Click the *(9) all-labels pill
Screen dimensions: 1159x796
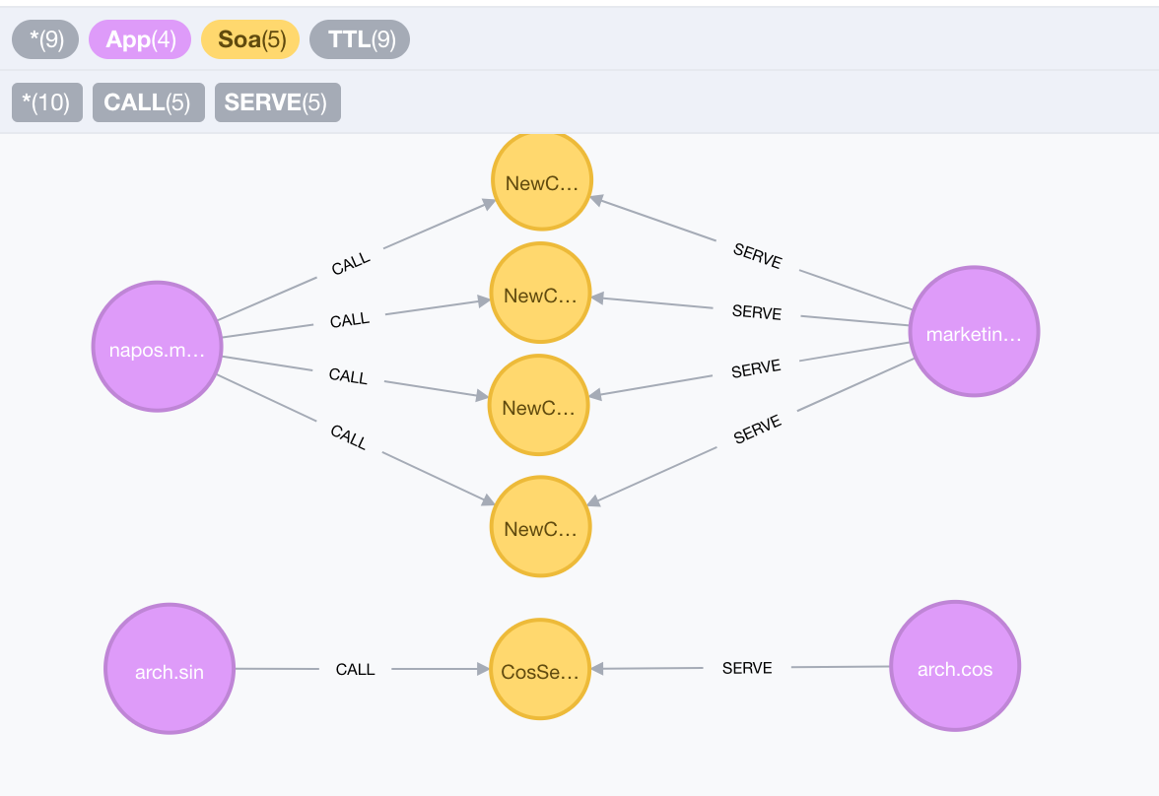click(x=44, y=39)
